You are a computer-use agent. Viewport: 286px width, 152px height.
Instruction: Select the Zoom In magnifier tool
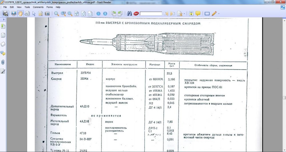pos(57,14)
